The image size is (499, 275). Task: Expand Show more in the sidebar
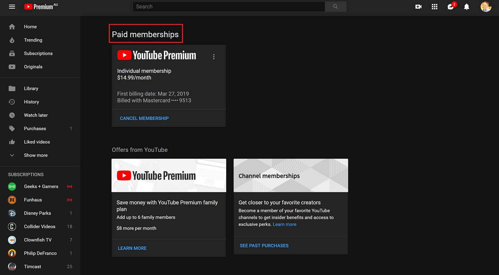pos(36,155)
